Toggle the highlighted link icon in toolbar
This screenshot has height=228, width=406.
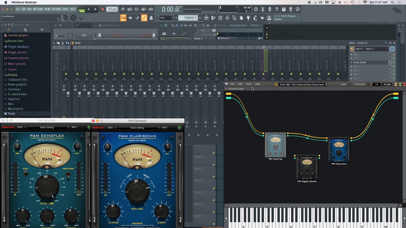pyautogui.click(x=144, y=18)
